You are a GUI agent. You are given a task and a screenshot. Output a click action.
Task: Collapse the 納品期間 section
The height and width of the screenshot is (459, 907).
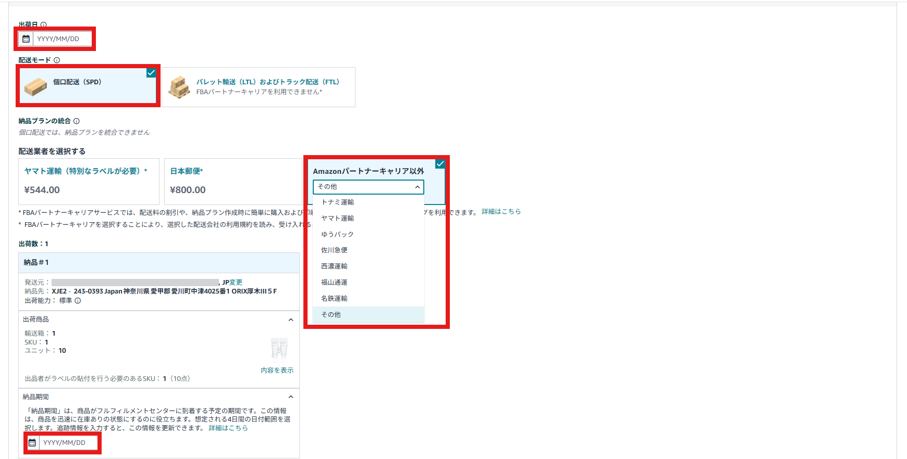click(291, 397)
